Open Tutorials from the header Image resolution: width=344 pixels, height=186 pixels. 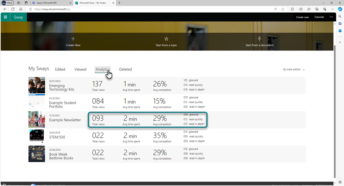319,17
